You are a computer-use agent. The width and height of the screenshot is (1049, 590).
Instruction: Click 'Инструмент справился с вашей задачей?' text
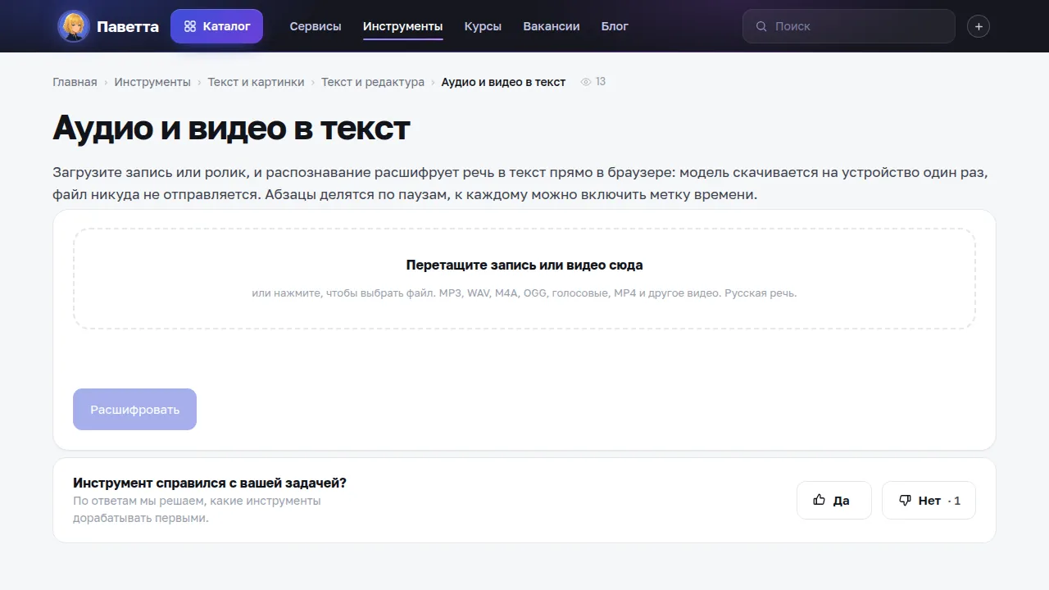click(x=210, y=483)
